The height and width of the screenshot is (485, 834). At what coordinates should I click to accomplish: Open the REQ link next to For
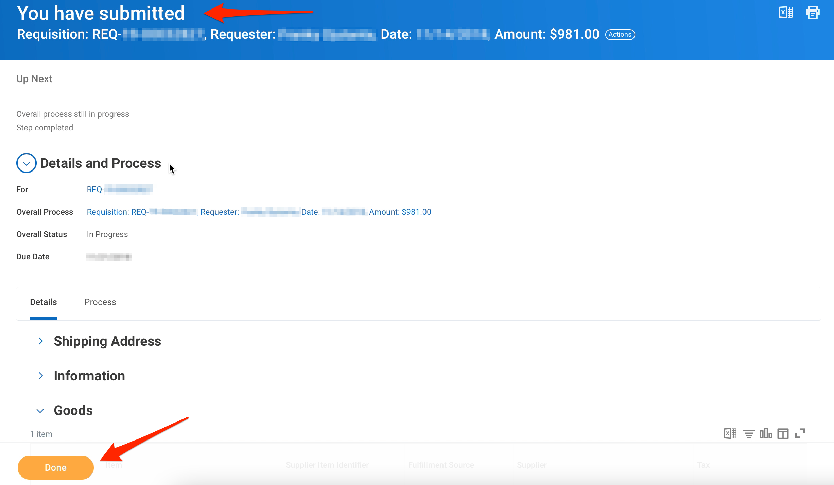click(x=120, y=189)
